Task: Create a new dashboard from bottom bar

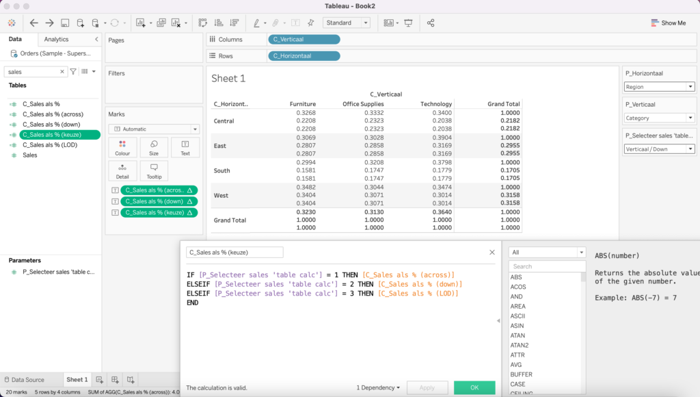Action: (x=115, y=379)
